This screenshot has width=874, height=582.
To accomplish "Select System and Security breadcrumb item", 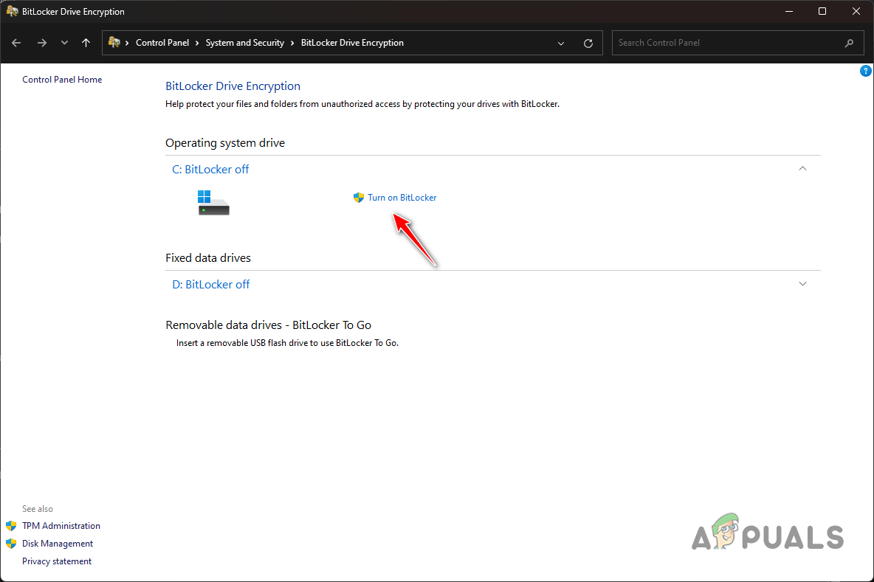I will point(244,42).
